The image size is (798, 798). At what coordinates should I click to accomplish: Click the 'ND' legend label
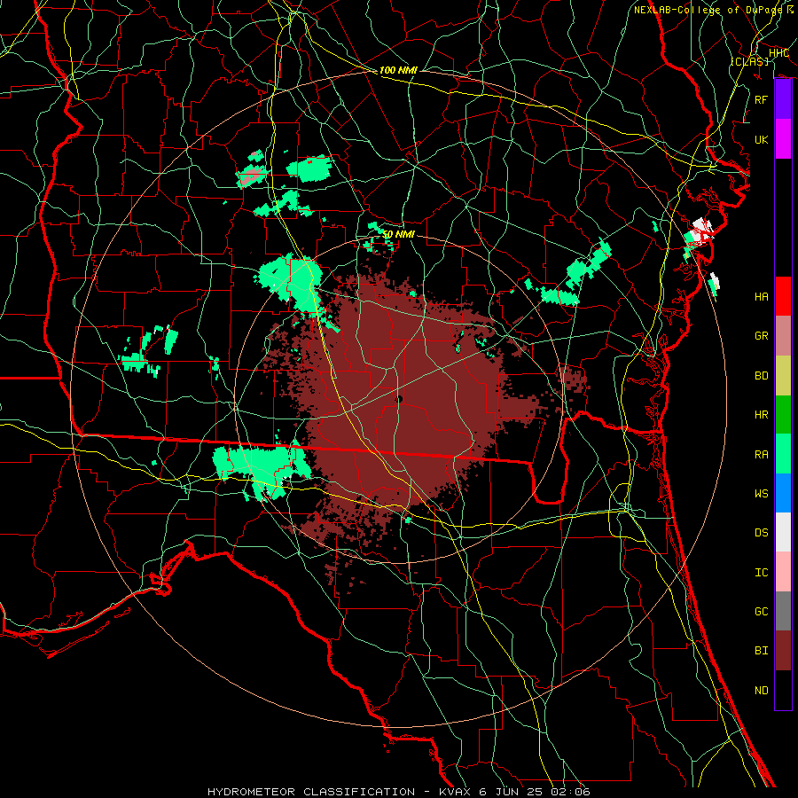click(762, 691)
